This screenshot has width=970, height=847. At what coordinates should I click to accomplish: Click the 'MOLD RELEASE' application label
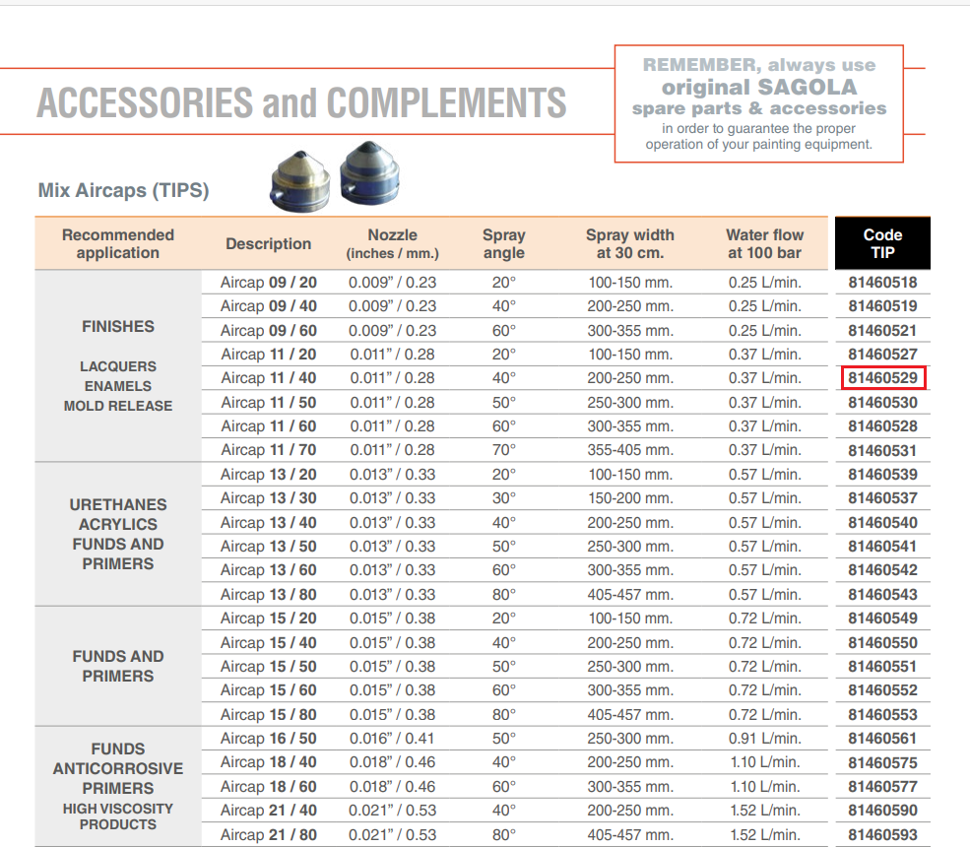tap(118, 406)
